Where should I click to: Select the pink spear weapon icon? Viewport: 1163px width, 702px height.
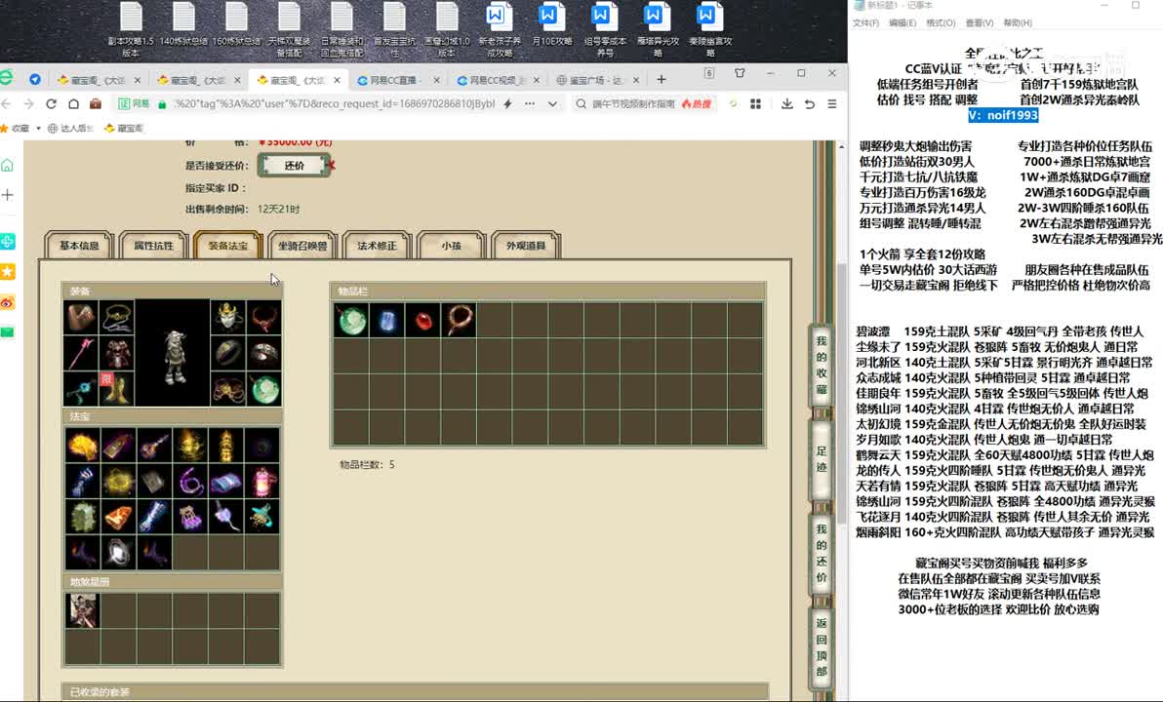[81, 353]
